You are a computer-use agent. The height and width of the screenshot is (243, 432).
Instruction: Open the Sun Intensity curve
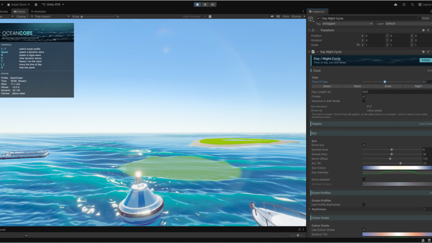click(397, 172)
